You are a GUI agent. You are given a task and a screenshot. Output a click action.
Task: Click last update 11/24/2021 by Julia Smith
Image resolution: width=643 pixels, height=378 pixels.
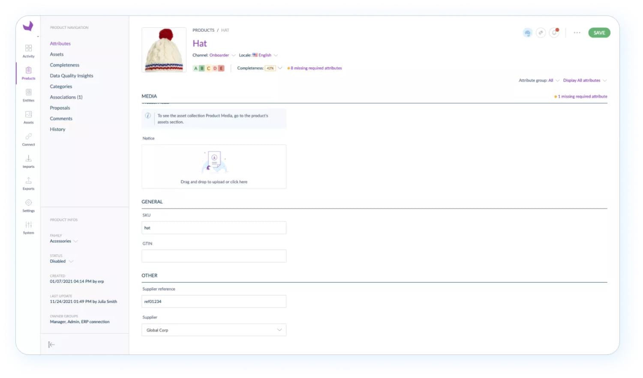pos(83,302)
